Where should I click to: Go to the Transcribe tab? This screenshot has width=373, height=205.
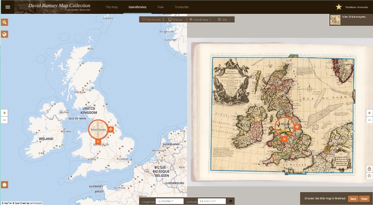(182, 7)
